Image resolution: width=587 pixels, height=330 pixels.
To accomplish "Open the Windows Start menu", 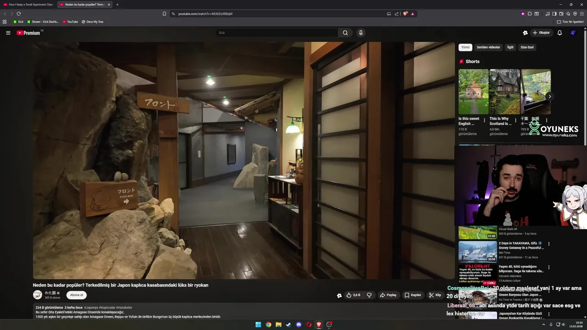I will pos(258,324).
